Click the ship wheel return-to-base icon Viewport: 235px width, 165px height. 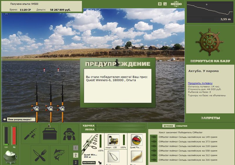(x=209, y=42)
